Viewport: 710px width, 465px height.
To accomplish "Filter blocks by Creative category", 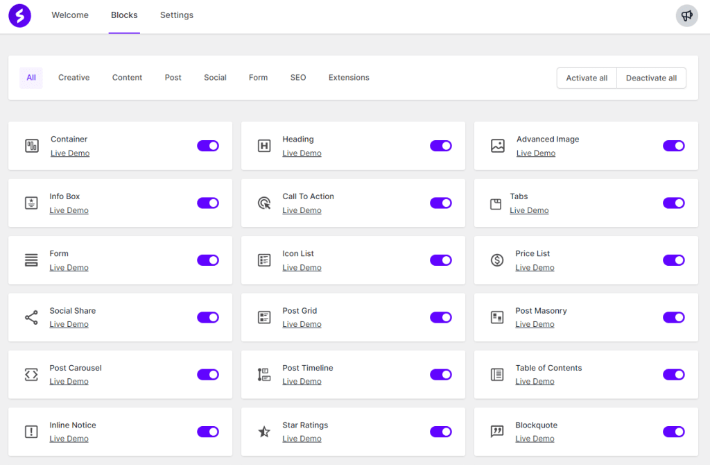I will tap(73, 78).
